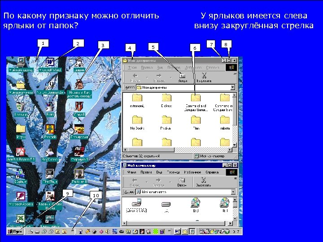This screenshot has height=242, width=323.
Task: Open the Recycle Bin icon
Action: coord(21,109)
